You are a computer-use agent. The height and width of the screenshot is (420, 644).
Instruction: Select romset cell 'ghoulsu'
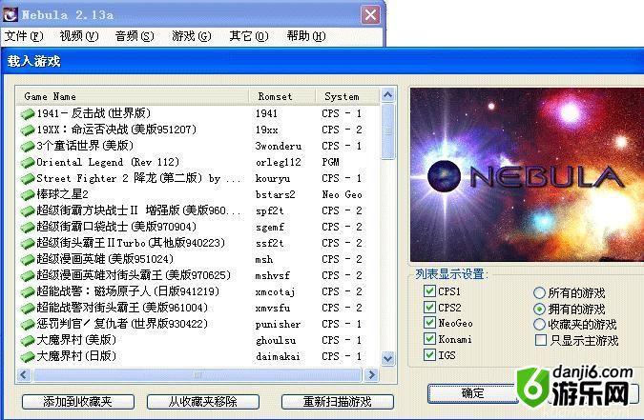click(276, 340)
